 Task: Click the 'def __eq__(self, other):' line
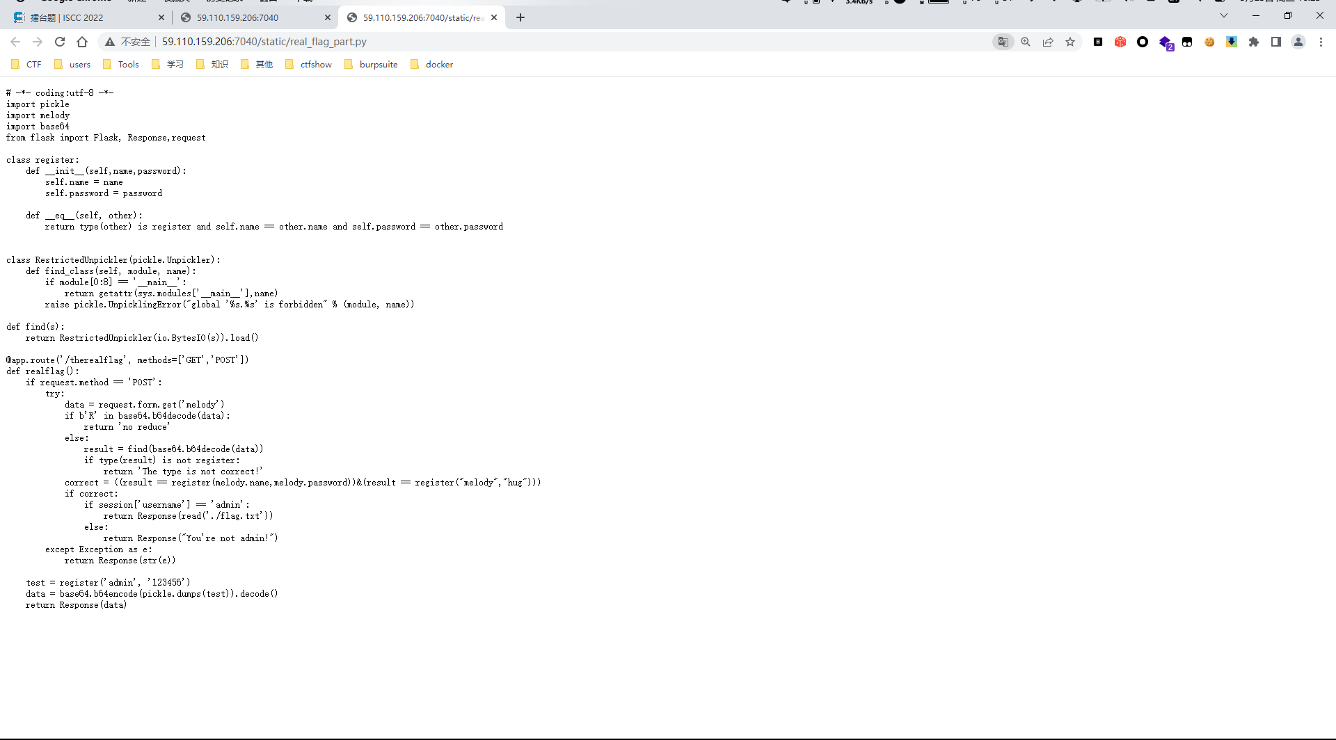click(84, 216)
